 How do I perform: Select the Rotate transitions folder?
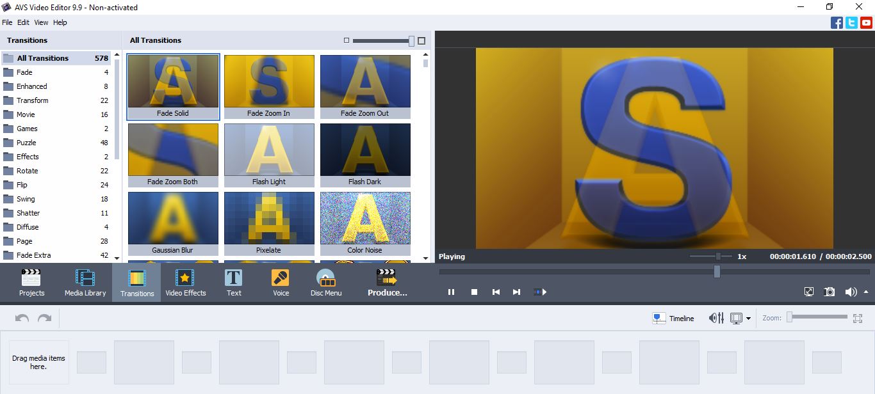(56, 171)
